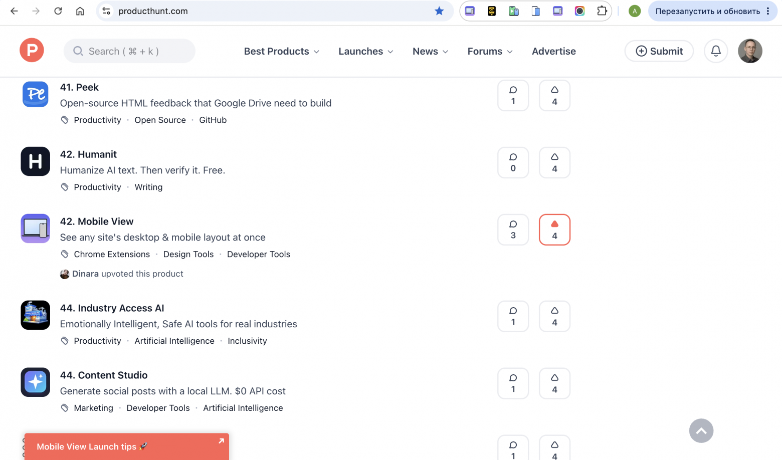Click the Peek product icon
This screenshot has width=782, height=460.
point(35,94)
